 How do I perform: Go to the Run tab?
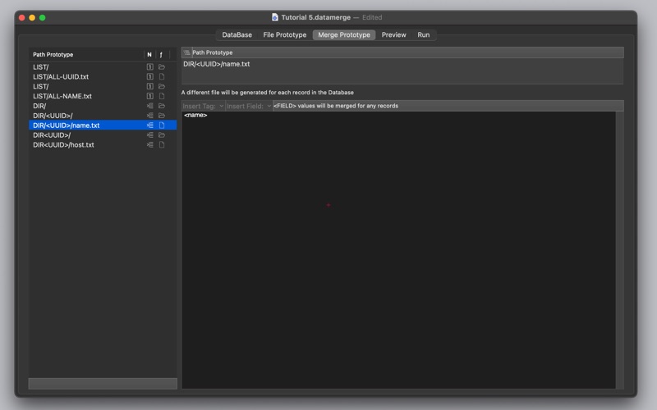[x=423, y=34]
